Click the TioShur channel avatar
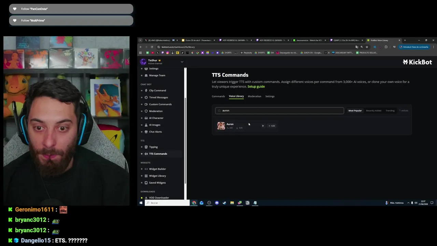The image size is (437, 246). tap(143, 61)
